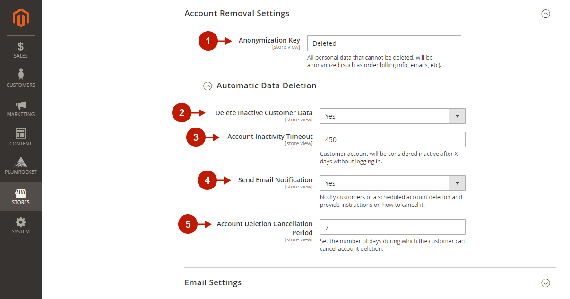Open the Sales menu icon
Image resolution: width=570 pixels, height=299 pixels.
pos(21,47)
